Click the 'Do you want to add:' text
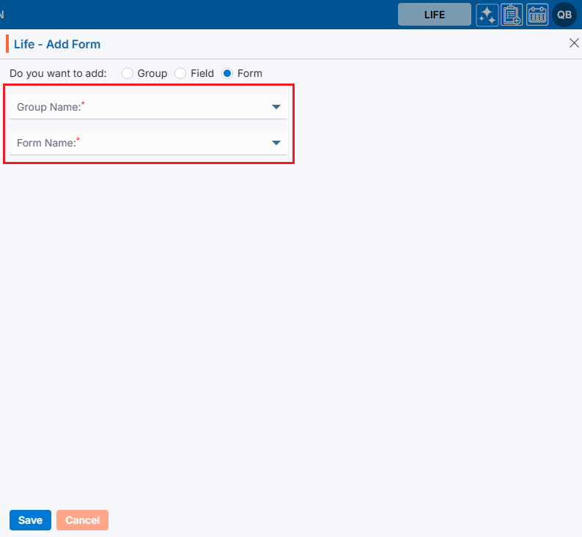Image resolution: width=582 pixels, height=537 pixels. [x=58, y=73]
